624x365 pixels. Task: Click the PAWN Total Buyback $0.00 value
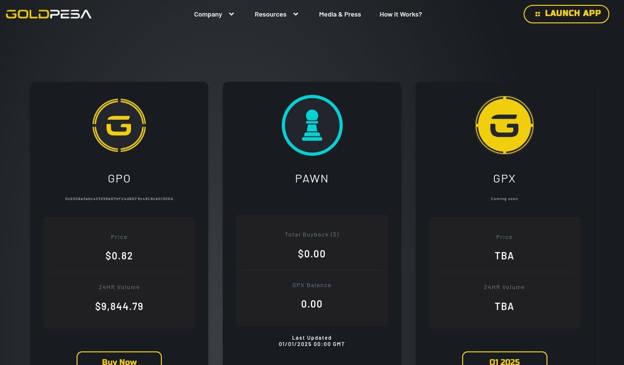(312, 254)
